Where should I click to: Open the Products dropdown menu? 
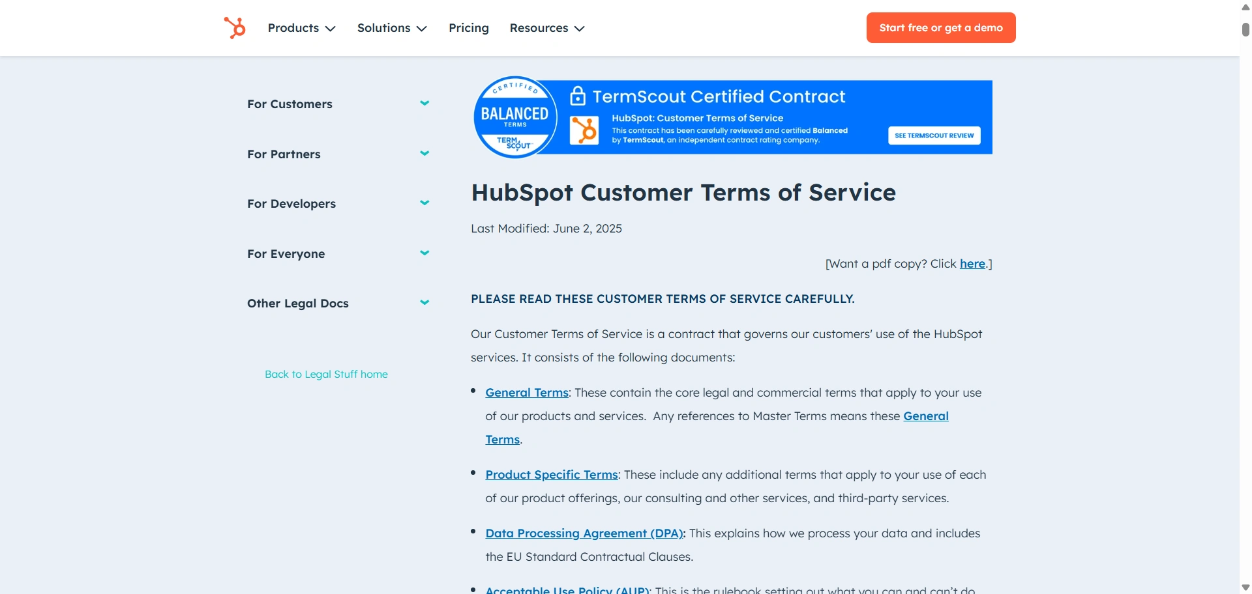[x=301, y=28]
